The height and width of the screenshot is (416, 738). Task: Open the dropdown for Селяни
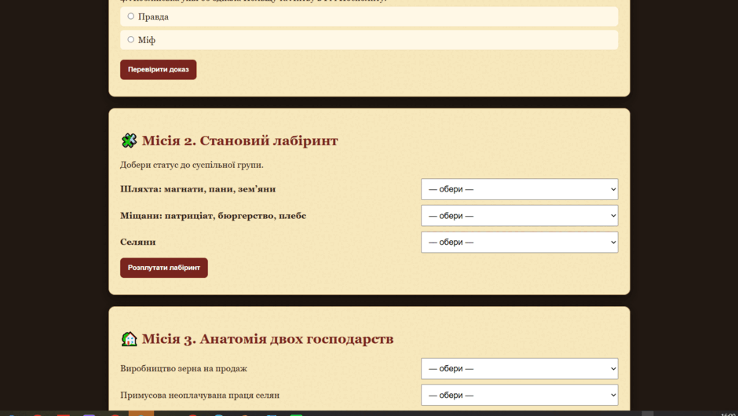(519, 242)
